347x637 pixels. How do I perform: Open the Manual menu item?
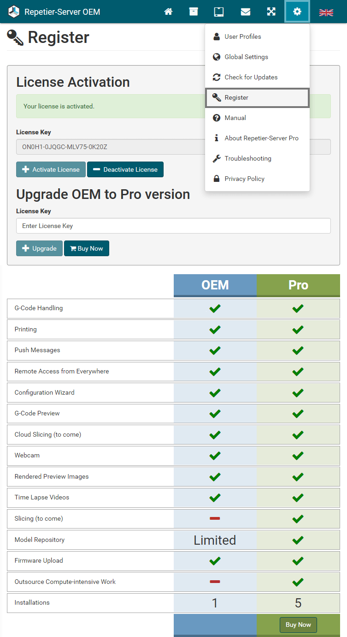point(235,118)
